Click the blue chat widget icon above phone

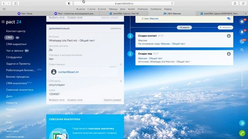tap(242, 123)
